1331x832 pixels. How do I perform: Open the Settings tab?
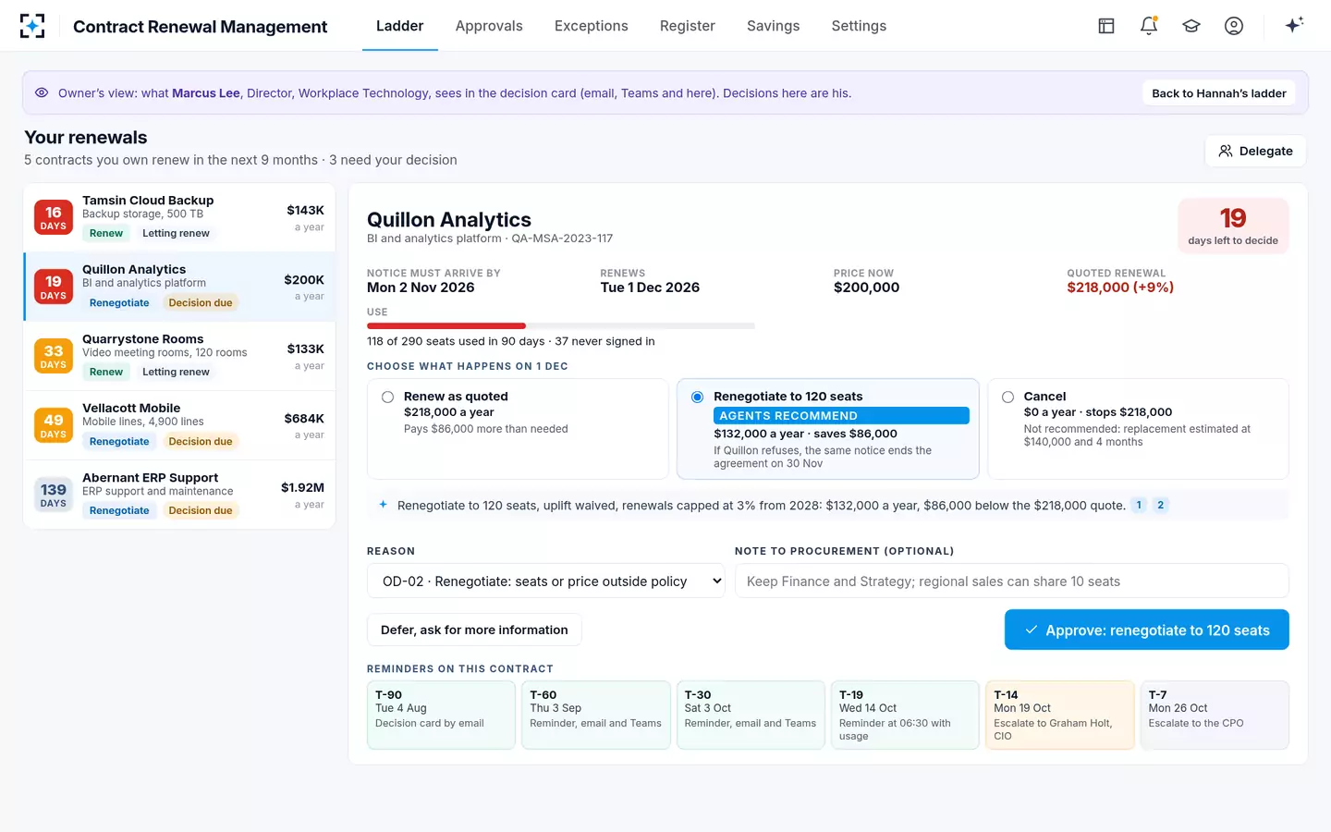(859, 26)
